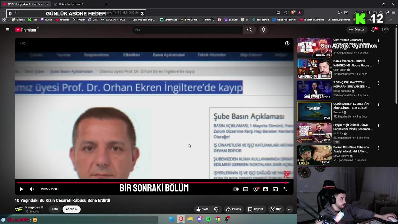Viewport: 398px width, 224px height.
Task: Open Cem Yılmaz Gora/Arog thumbnail
Action: point(314,48)
